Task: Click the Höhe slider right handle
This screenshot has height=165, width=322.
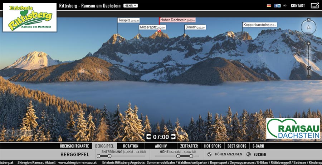Action: pyautogui.click(x=191, y=156)
